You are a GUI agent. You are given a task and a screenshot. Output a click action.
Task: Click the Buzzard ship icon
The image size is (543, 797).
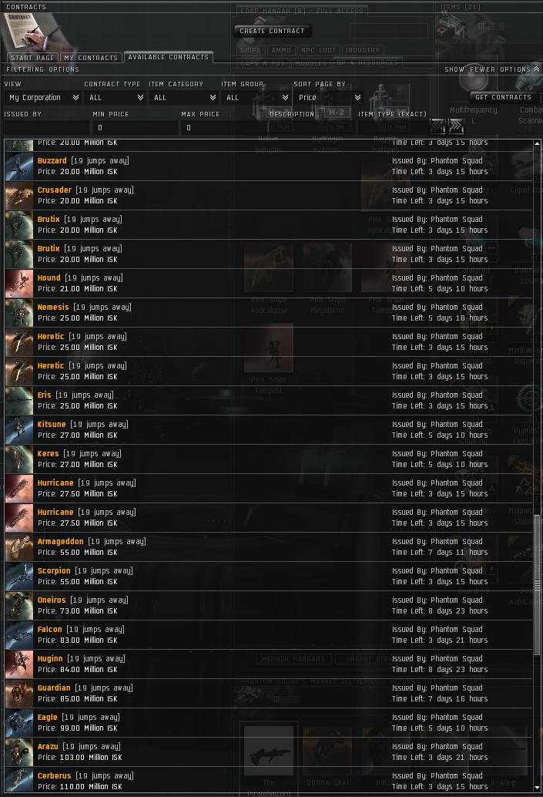coord(19,166)
